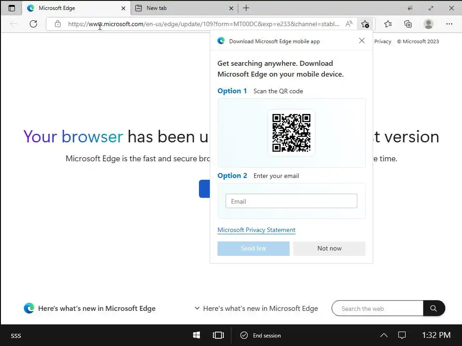Viewport: 462px width, 346px height.
Task: View site information lock icon
Action: pos(58,24)
